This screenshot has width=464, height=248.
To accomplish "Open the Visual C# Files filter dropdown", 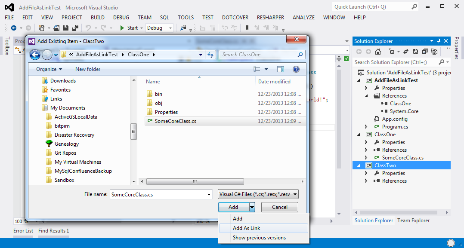I will point(258,194).
